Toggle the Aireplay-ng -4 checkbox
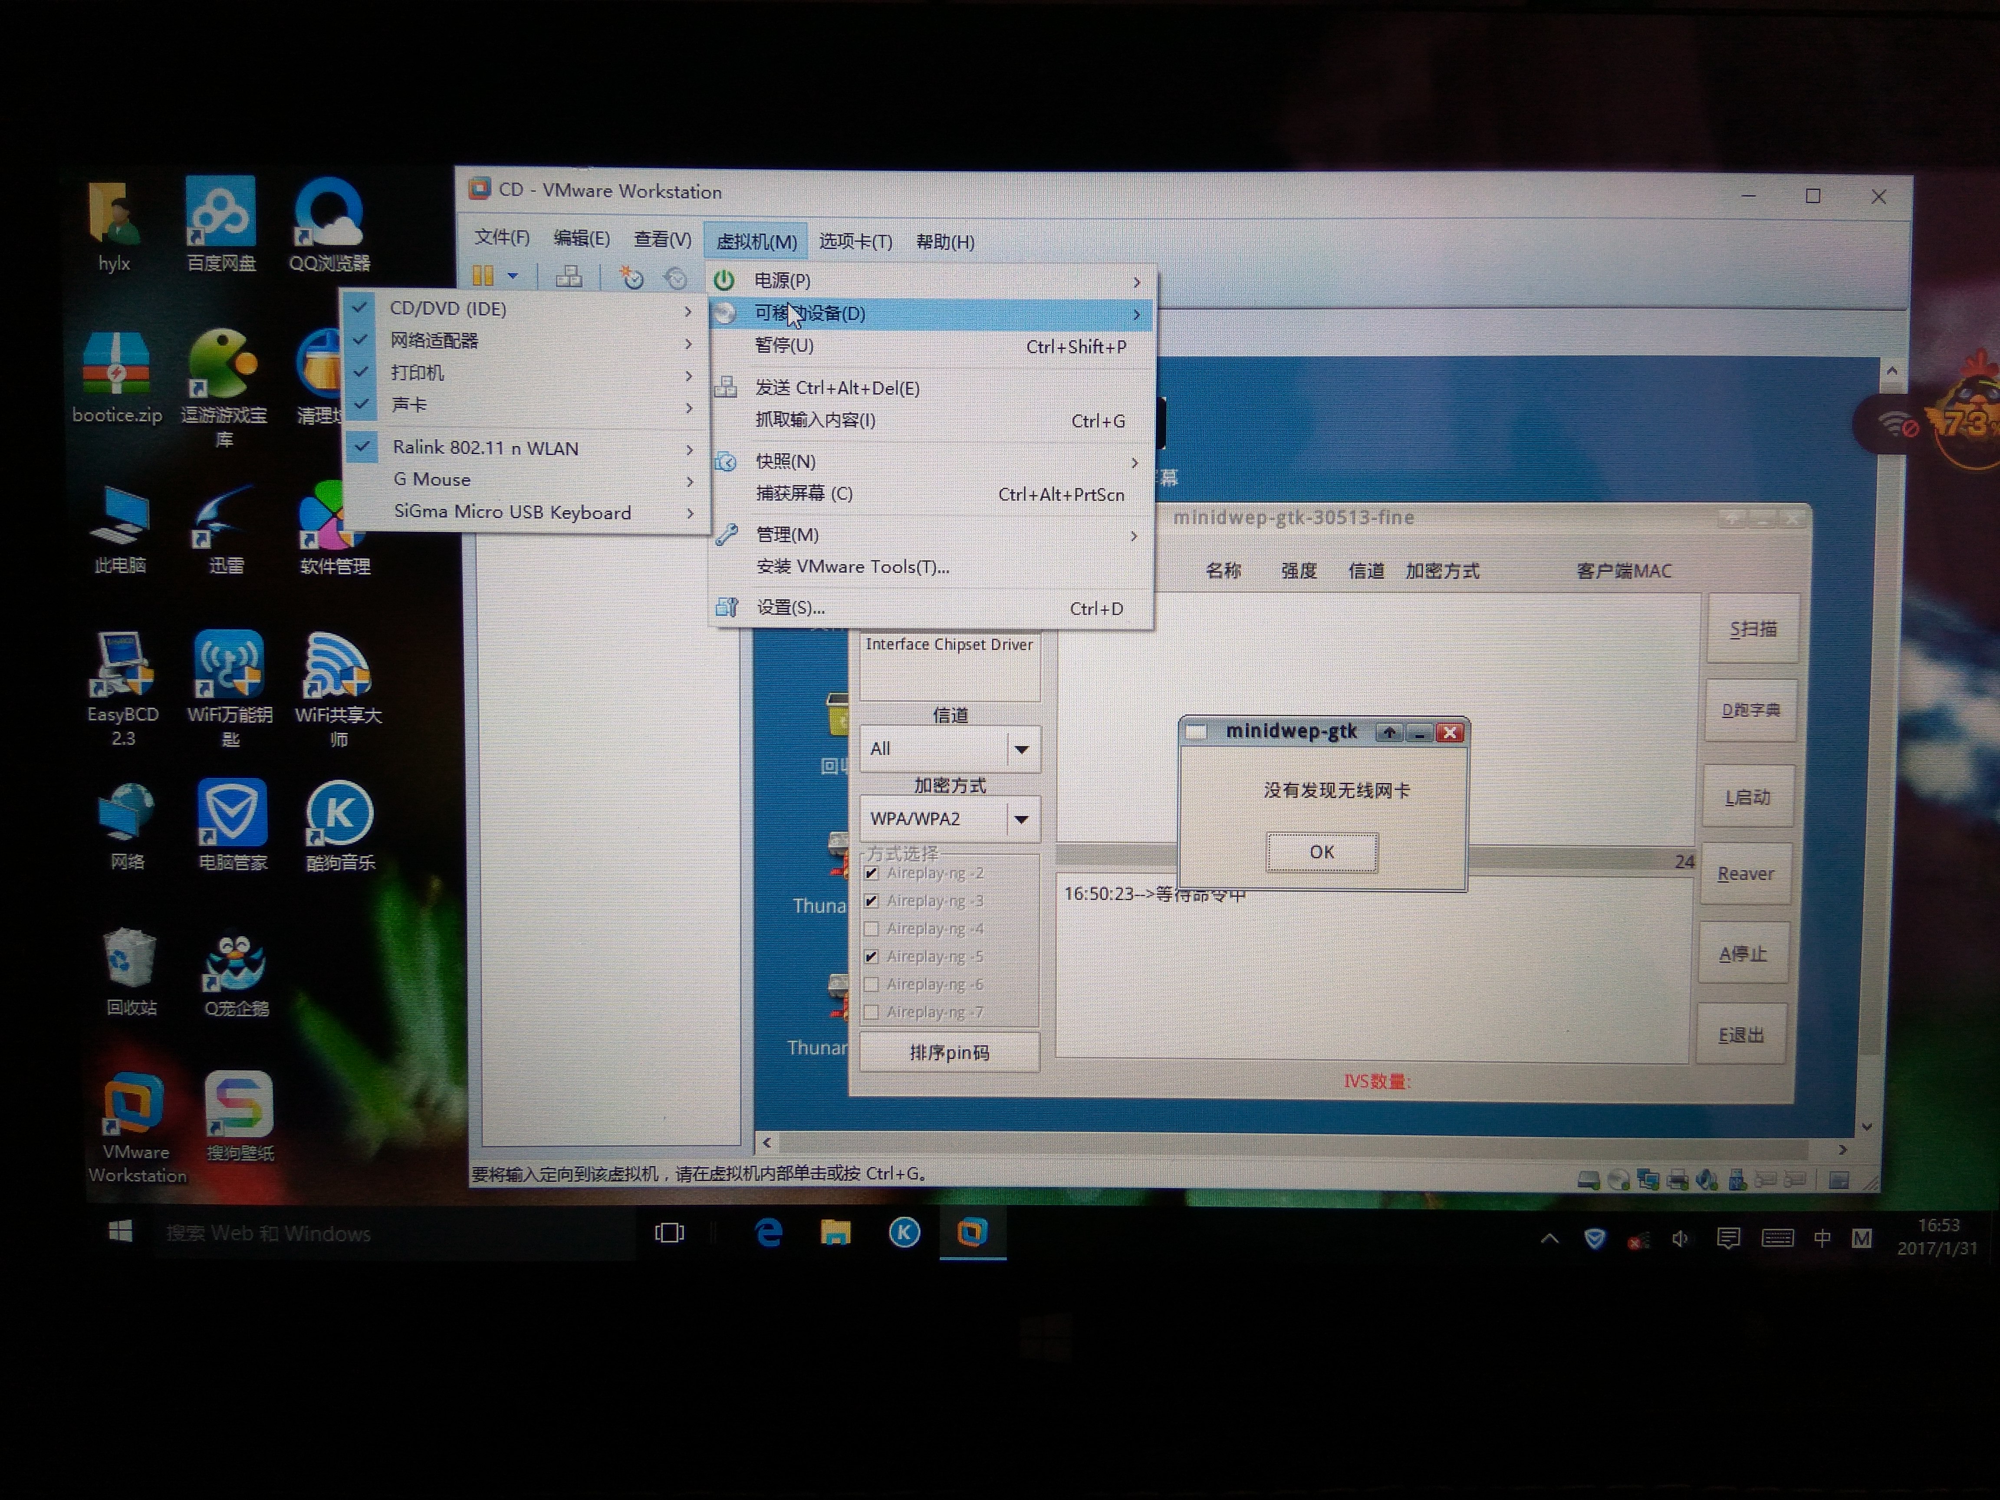The image size is (2000, 1500). [x=872, y=928]
